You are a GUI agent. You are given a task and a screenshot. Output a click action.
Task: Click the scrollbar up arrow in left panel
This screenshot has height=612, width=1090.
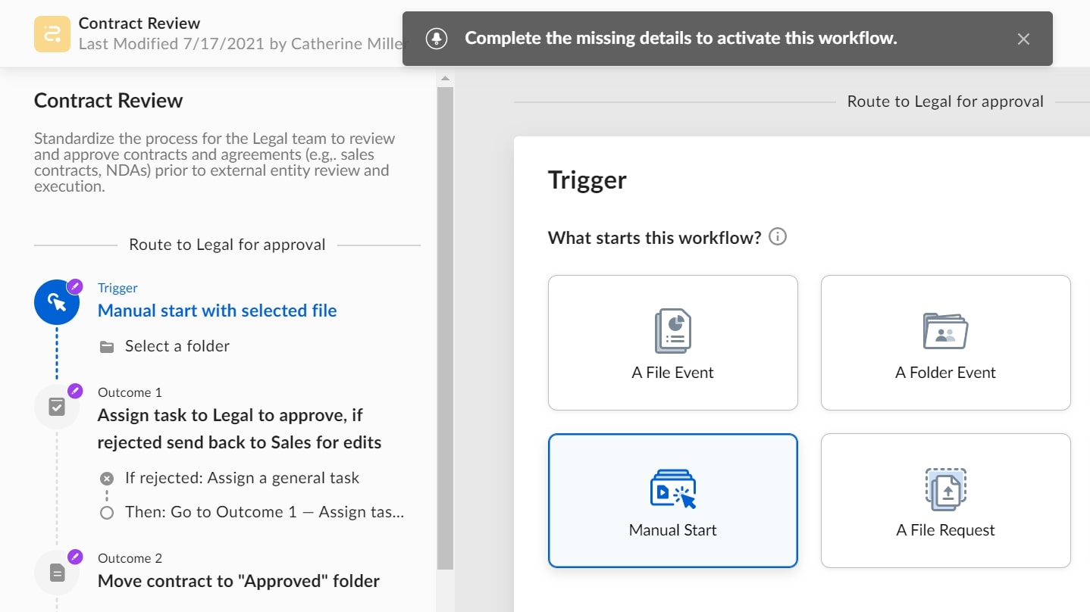[x=445, y=78]
